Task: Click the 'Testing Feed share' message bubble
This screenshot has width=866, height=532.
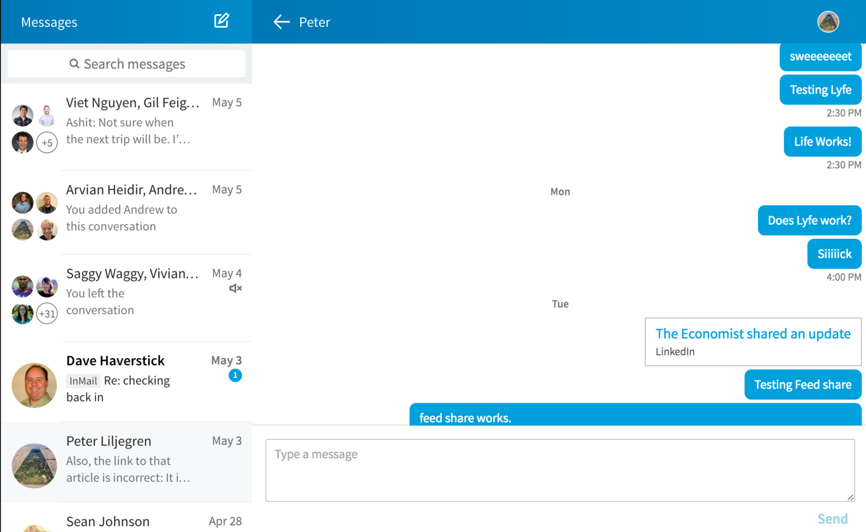Action: [803, 385]
